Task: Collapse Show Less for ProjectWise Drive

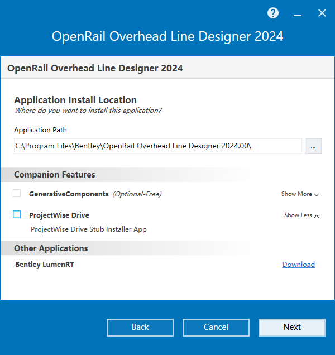Action: (301, 215)
